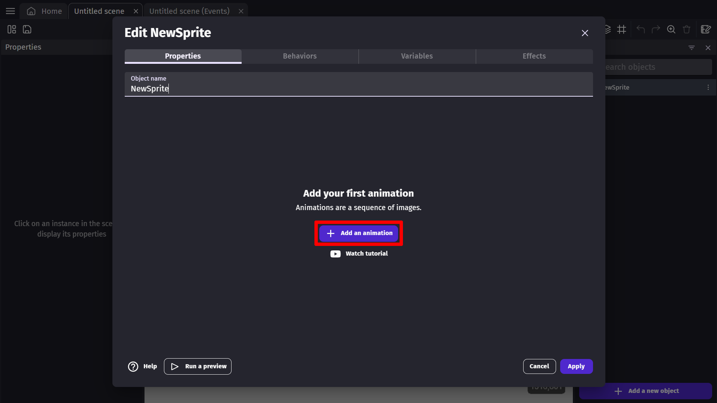Click the trash delete icon
This screenshot has height=403, width=717.
pos(686,29)
